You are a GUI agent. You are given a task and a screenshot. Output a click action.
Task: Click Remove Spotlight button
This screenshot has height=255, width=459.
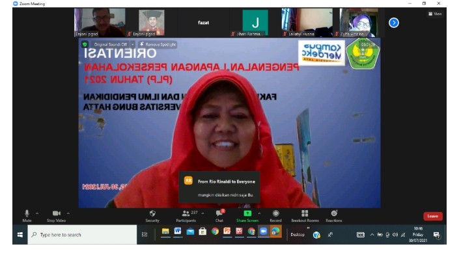[158, 44]
